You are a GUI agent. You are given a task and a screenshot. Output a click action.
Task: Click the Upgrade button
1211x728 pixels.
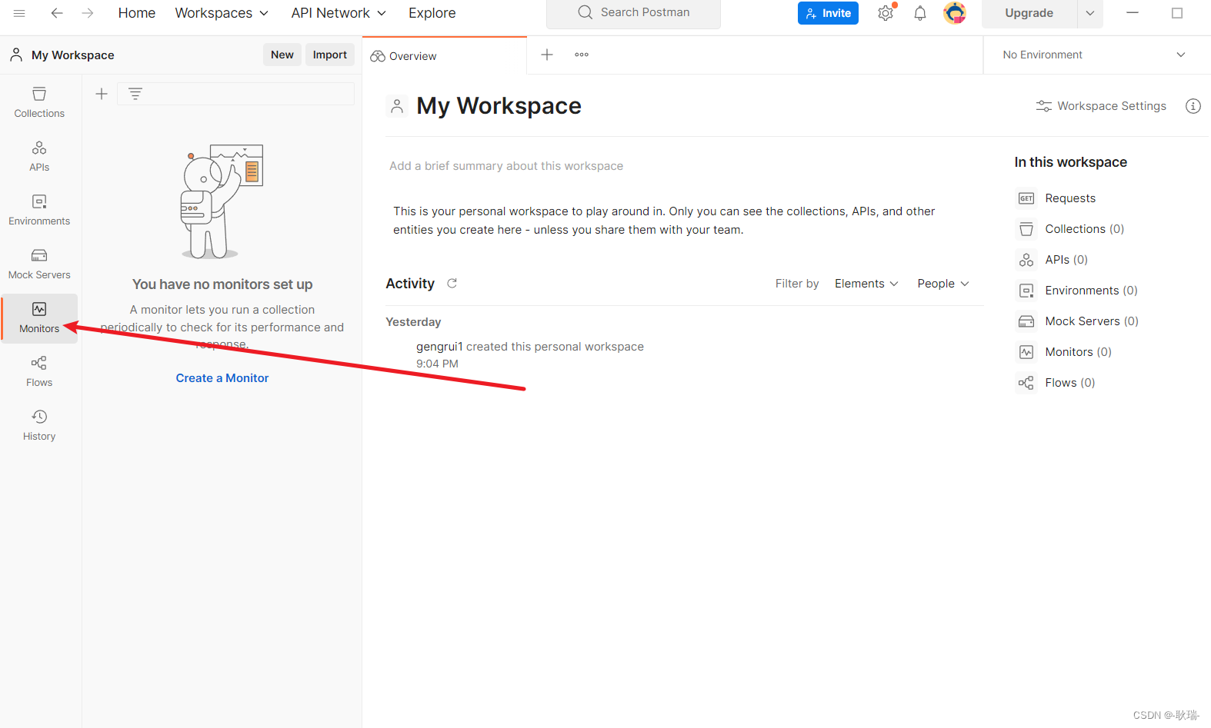[x=1029, y=13]
